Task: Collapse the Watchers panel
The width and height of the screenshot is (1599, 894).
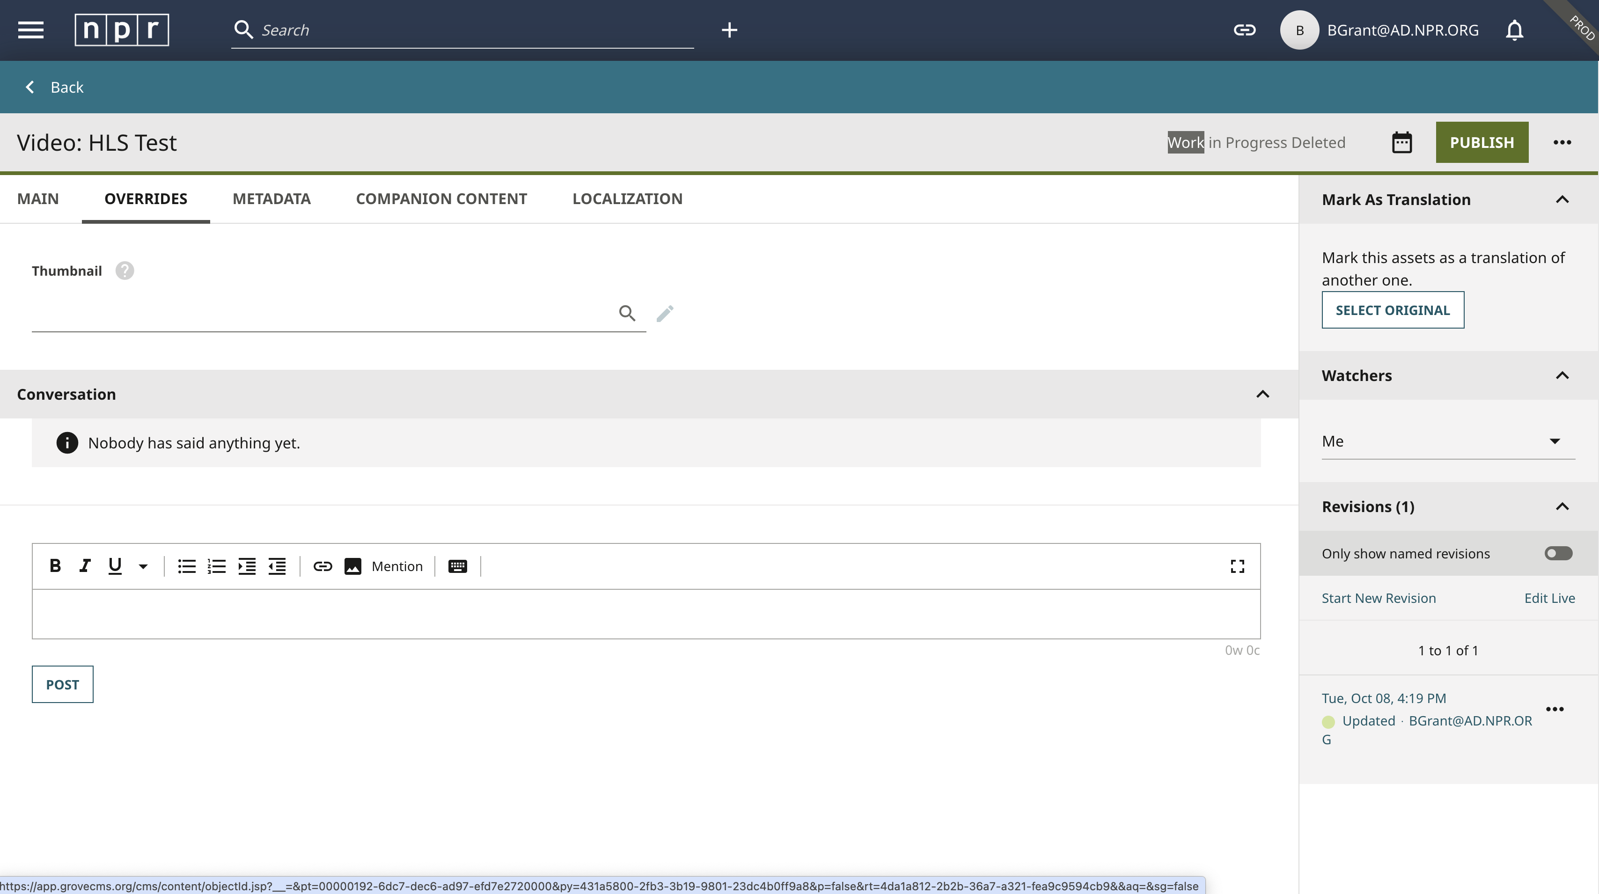Action: tap(1562, 375)
